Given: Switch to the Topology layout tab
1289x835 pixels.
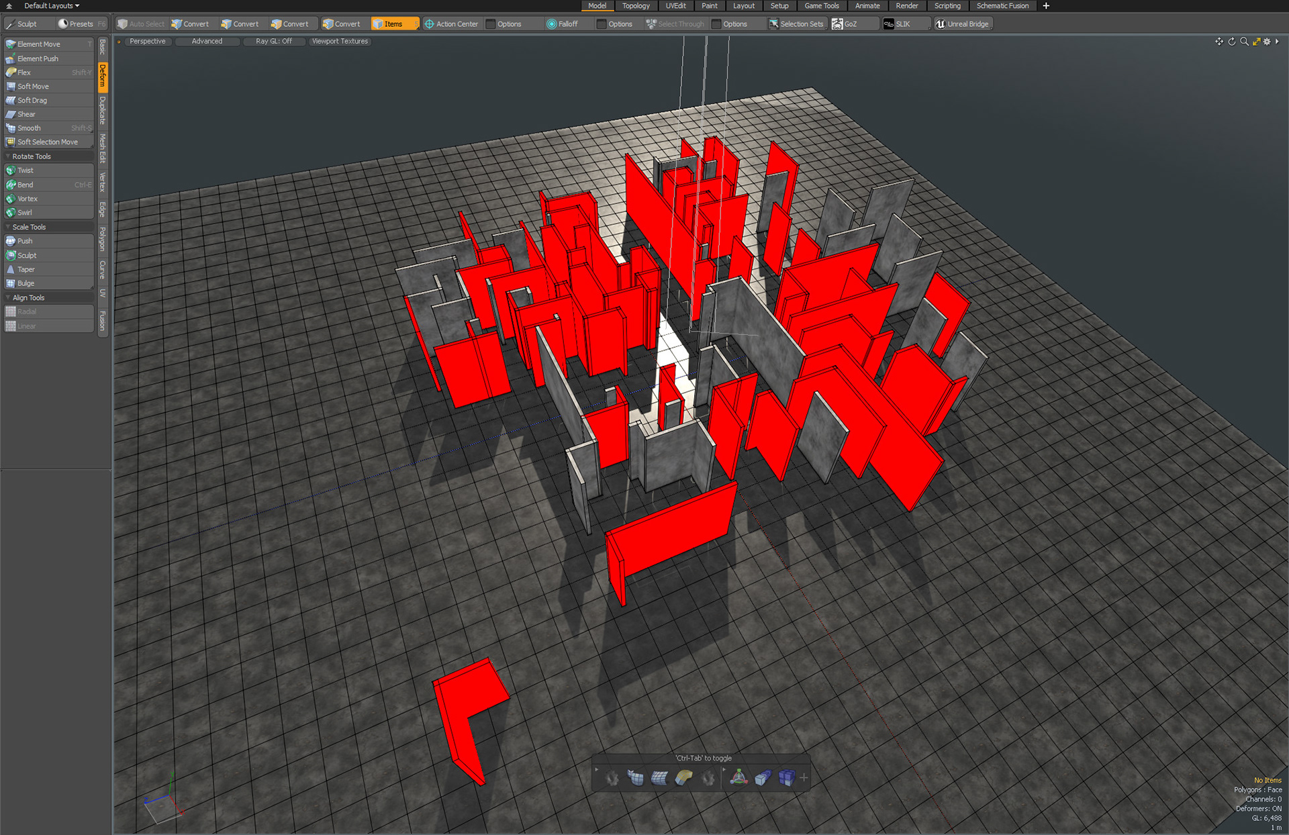Looking at the screenshot, I should click(636, 6).
